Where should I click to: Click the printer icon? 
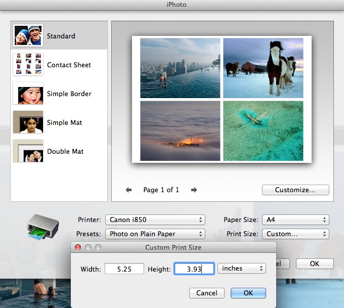click(43, 227)
